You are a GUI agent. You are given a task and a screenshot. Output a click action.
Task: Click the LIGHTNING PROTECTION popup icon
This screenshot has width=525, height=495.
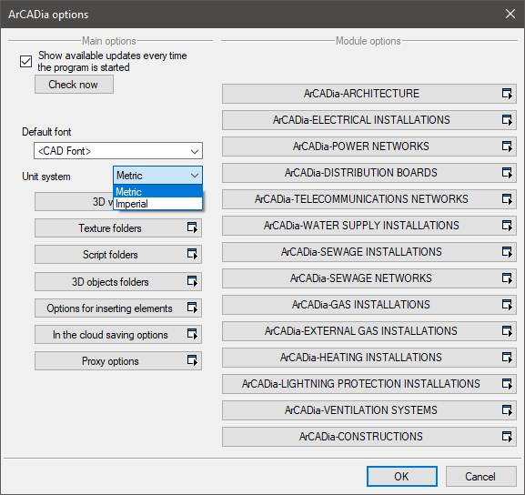pyautogui.click(x=507, y=384)
